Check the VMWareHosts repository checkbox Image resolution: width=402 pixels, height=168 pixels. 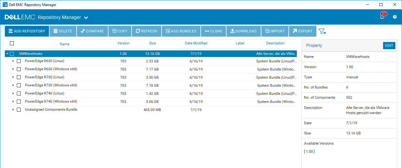click(x=12, y=54)
